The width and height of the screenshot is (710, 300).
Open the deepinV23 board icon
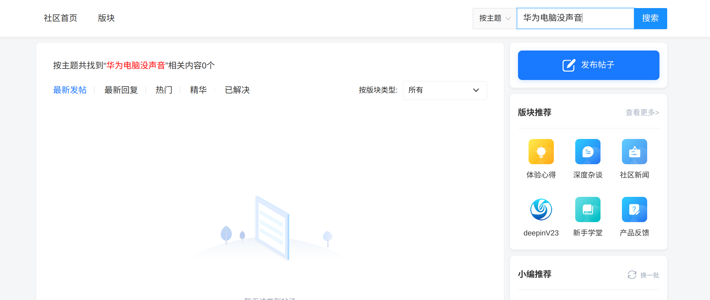(541, 209)
